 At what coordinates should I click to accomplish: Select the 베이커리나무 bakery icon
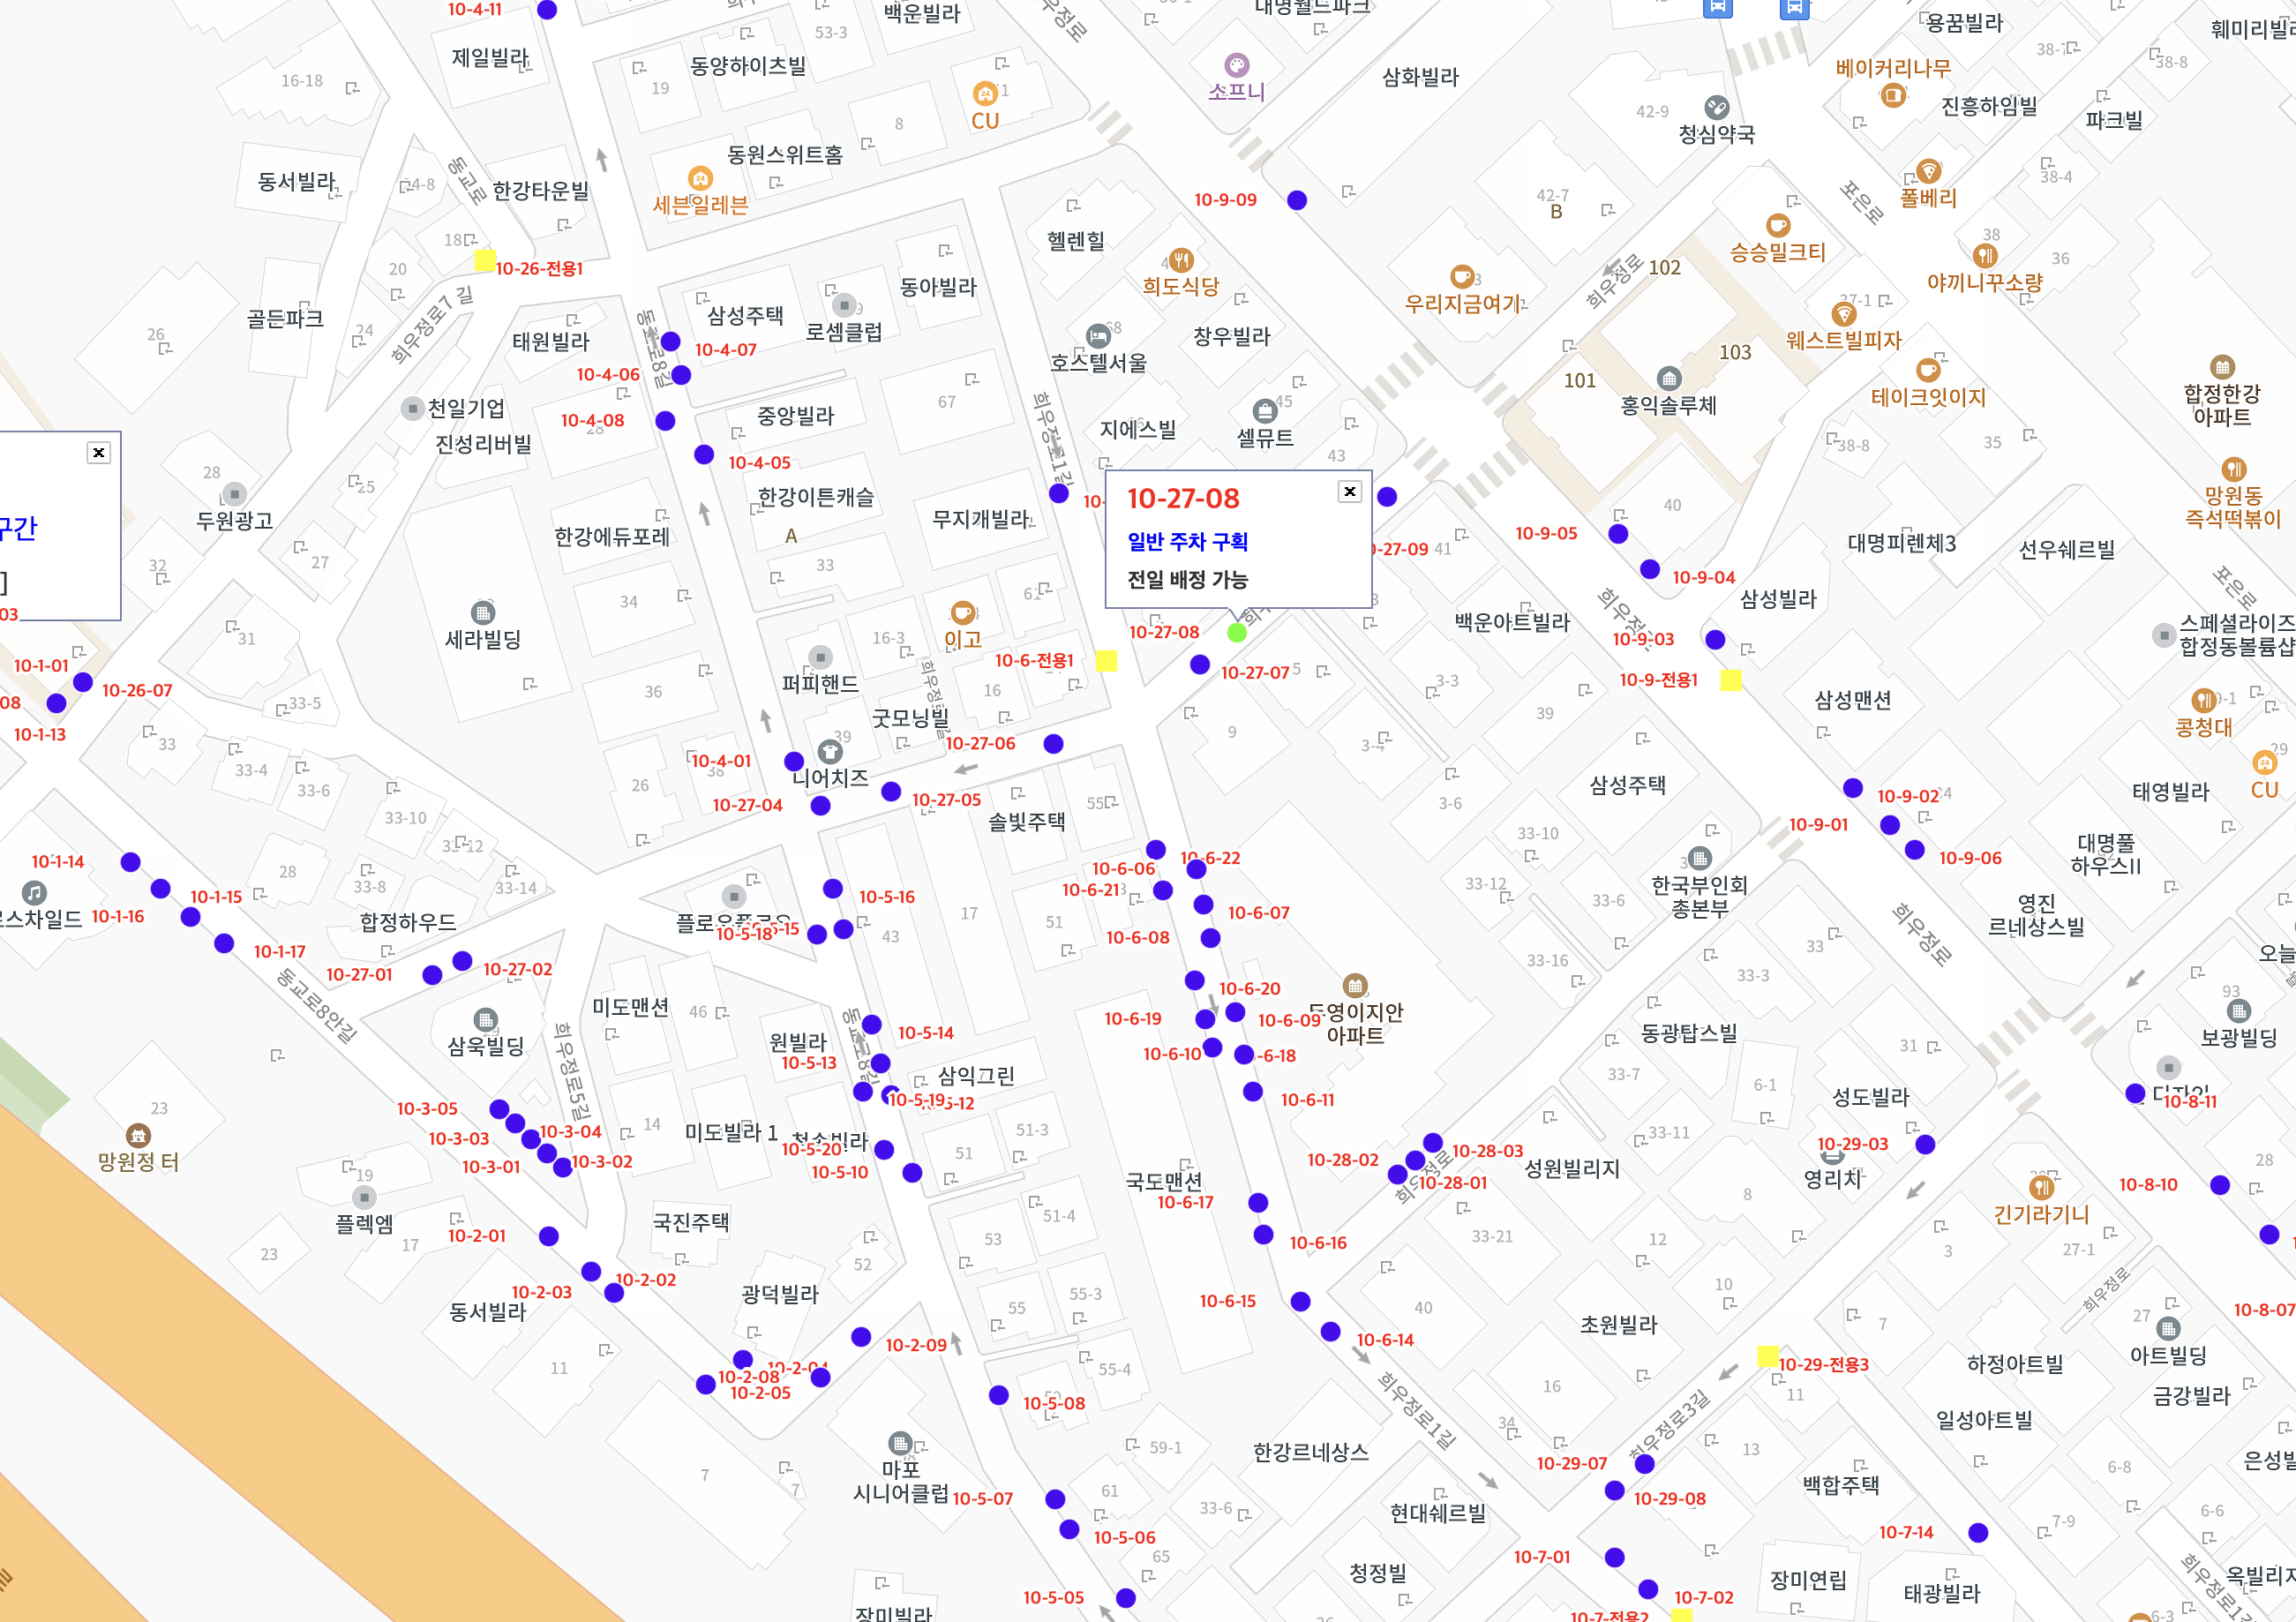click(1892, 96)
